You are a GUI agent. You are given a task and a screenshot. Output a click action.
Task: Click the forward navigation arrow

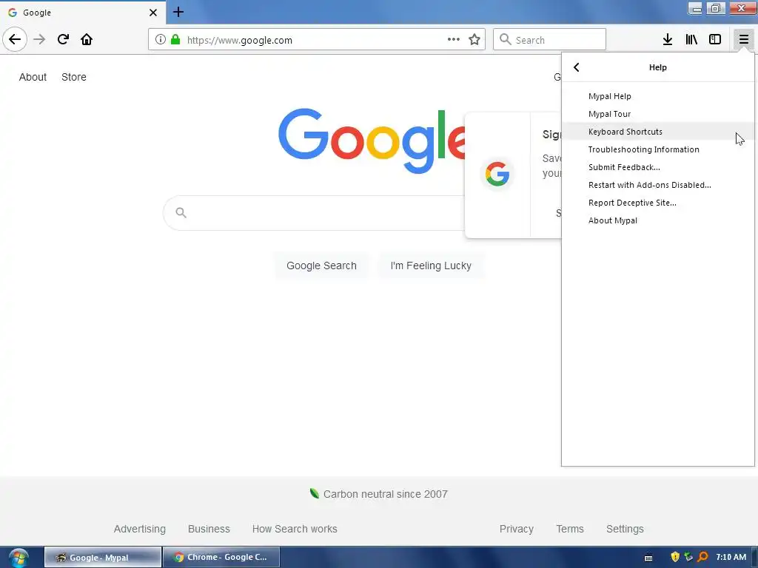39,39
